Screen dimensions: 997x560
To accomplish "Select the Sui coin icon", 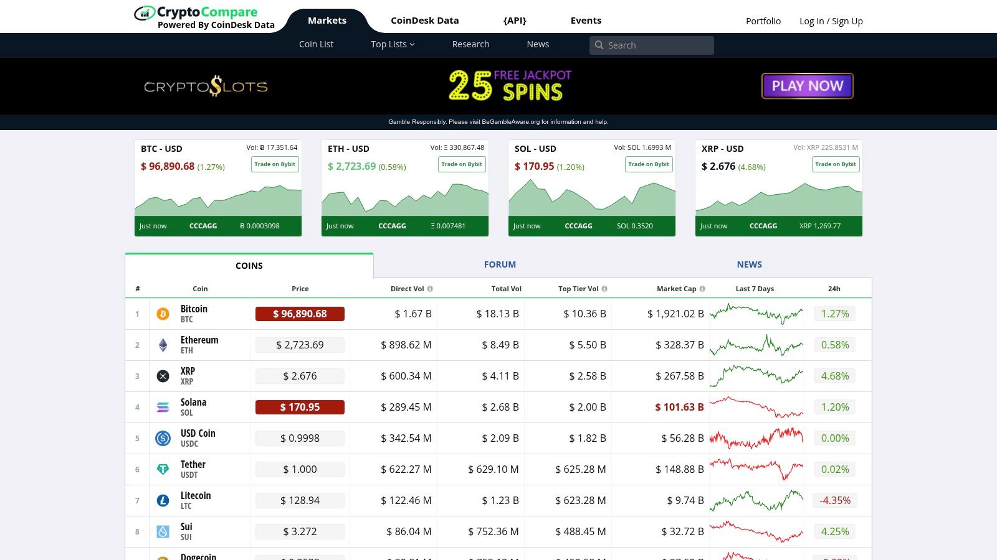I will tap(163, 532).
